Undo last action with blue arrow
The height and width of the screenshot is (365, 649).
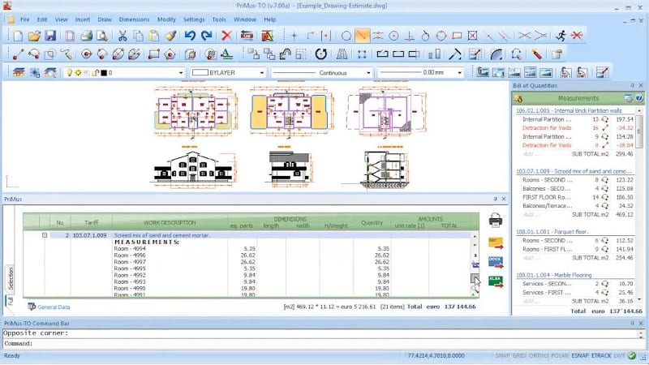pyautogui.click(x=190, y=36)
